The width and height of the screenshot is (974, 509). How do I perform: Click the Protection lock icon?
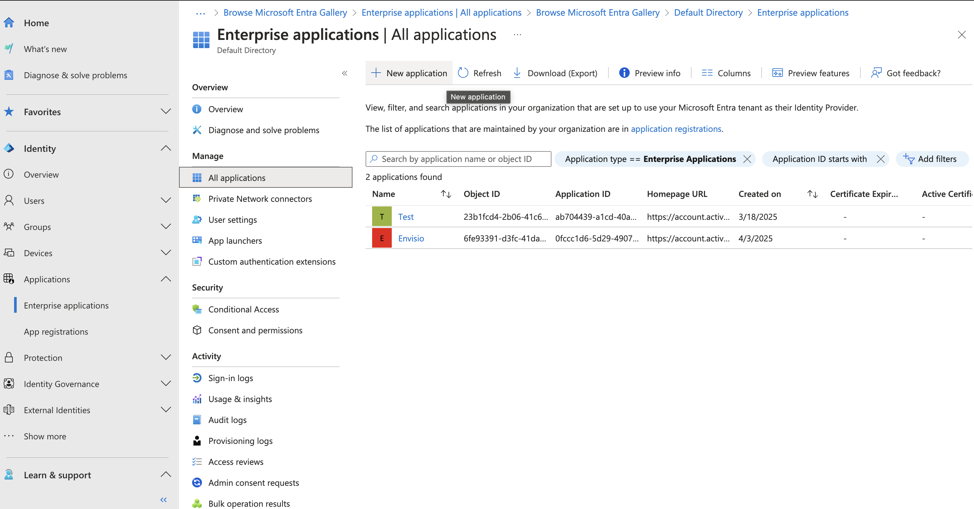coord(9,357)
